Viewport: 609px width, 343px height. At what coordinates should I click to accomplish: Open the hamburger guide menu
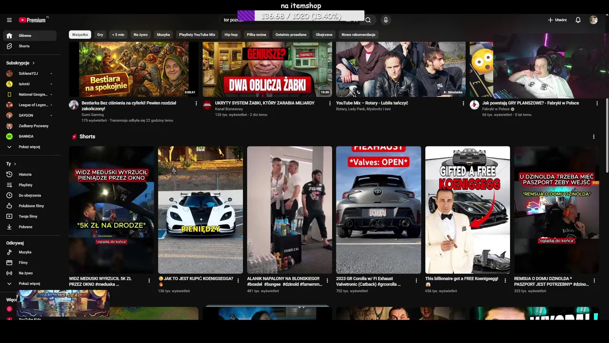point(9,20)
